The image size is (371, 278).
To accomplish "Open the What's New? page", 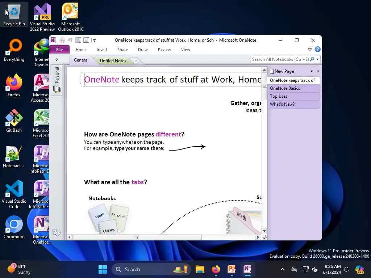I will pos(293,104).
